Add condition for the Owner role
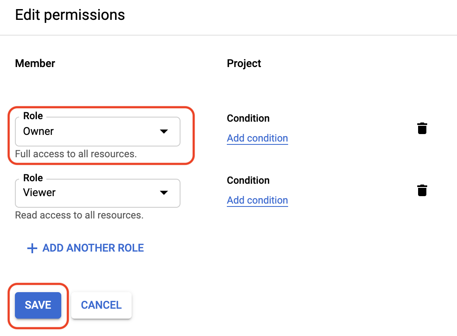Viewport: 457px width, 336px height. point(257,138)
